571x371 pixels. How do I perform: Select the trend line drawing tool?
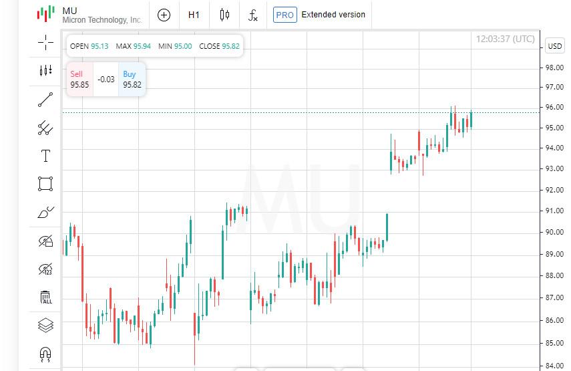click(x=45, y=100)
